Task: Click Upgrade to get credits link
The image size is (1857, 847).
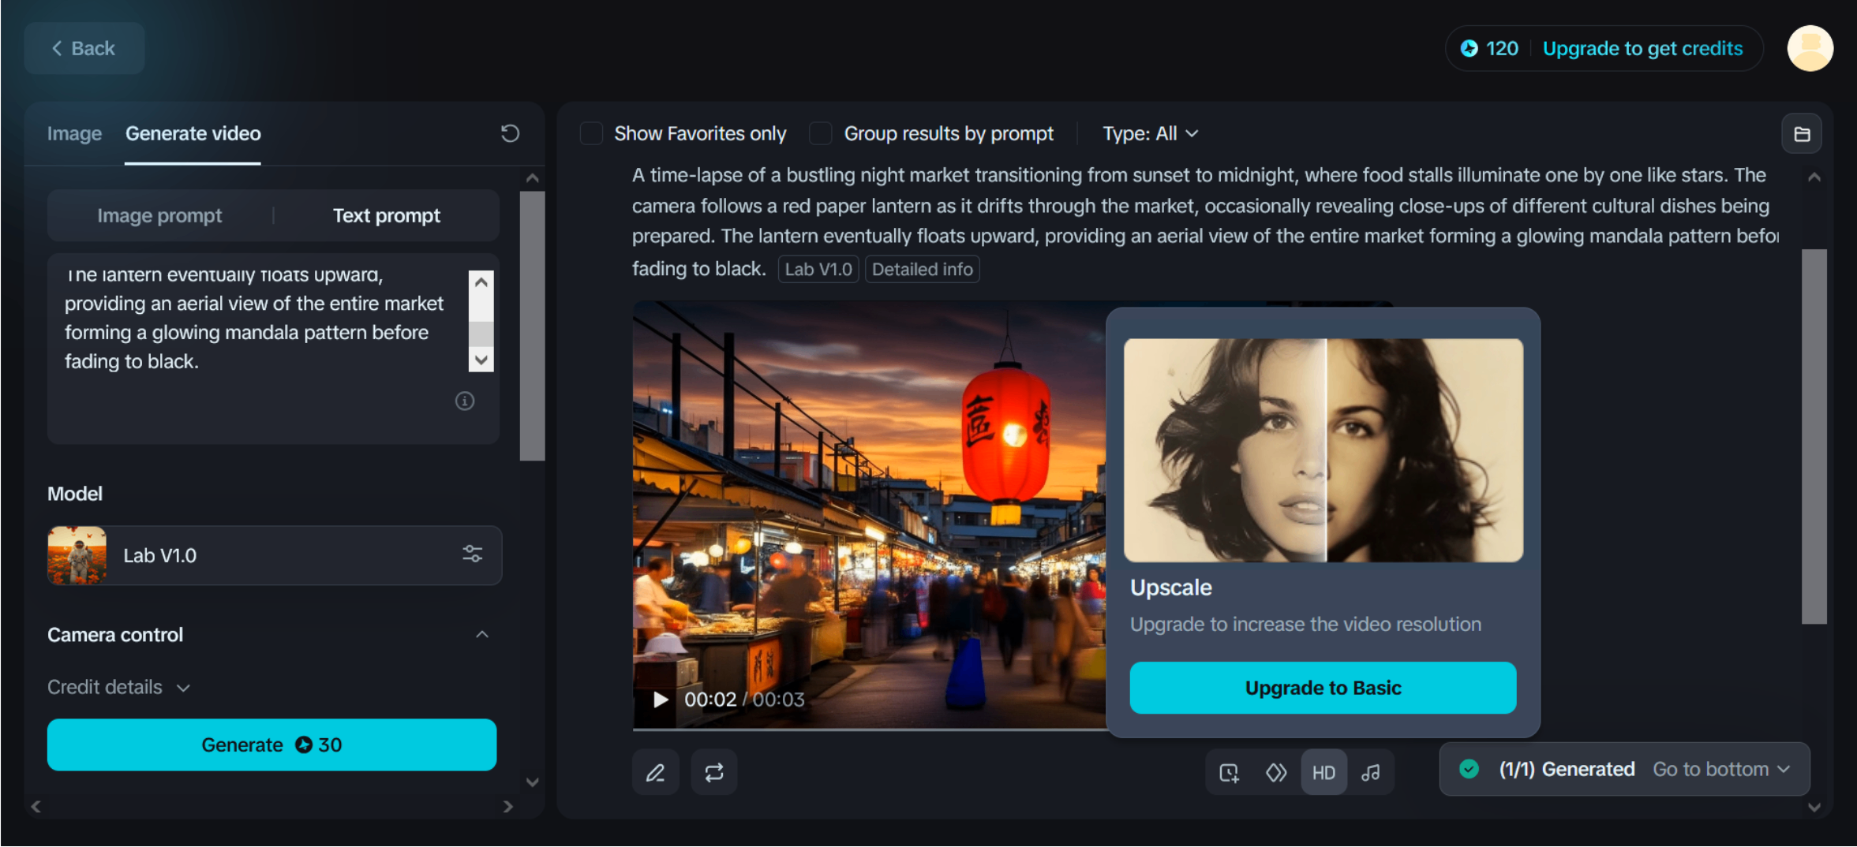Action: 1642,49
